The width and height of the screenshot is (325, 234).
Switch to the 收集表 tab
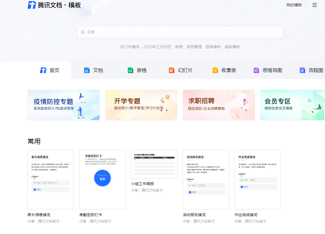click(224, 70)
